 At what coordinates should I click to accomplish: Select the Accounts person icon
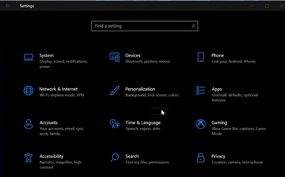pos(28,124)
